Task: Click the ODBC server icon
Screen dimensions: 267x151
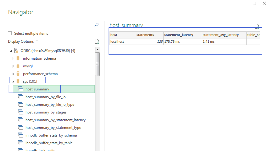Action: [x=16, y=50]
